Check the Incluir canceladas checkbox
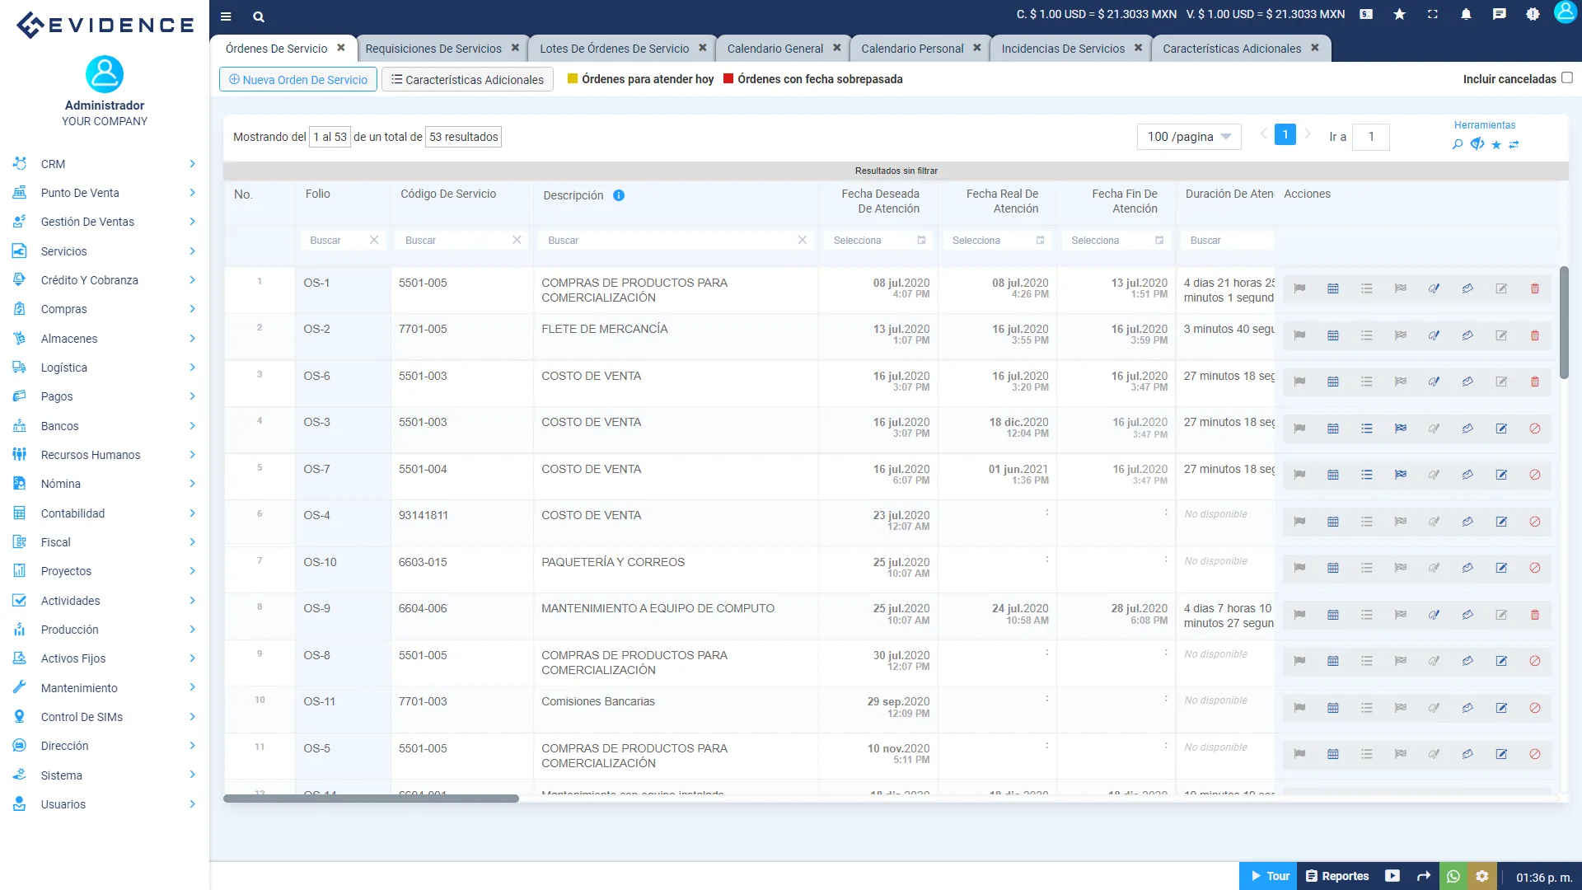 tap(1568, 77)
